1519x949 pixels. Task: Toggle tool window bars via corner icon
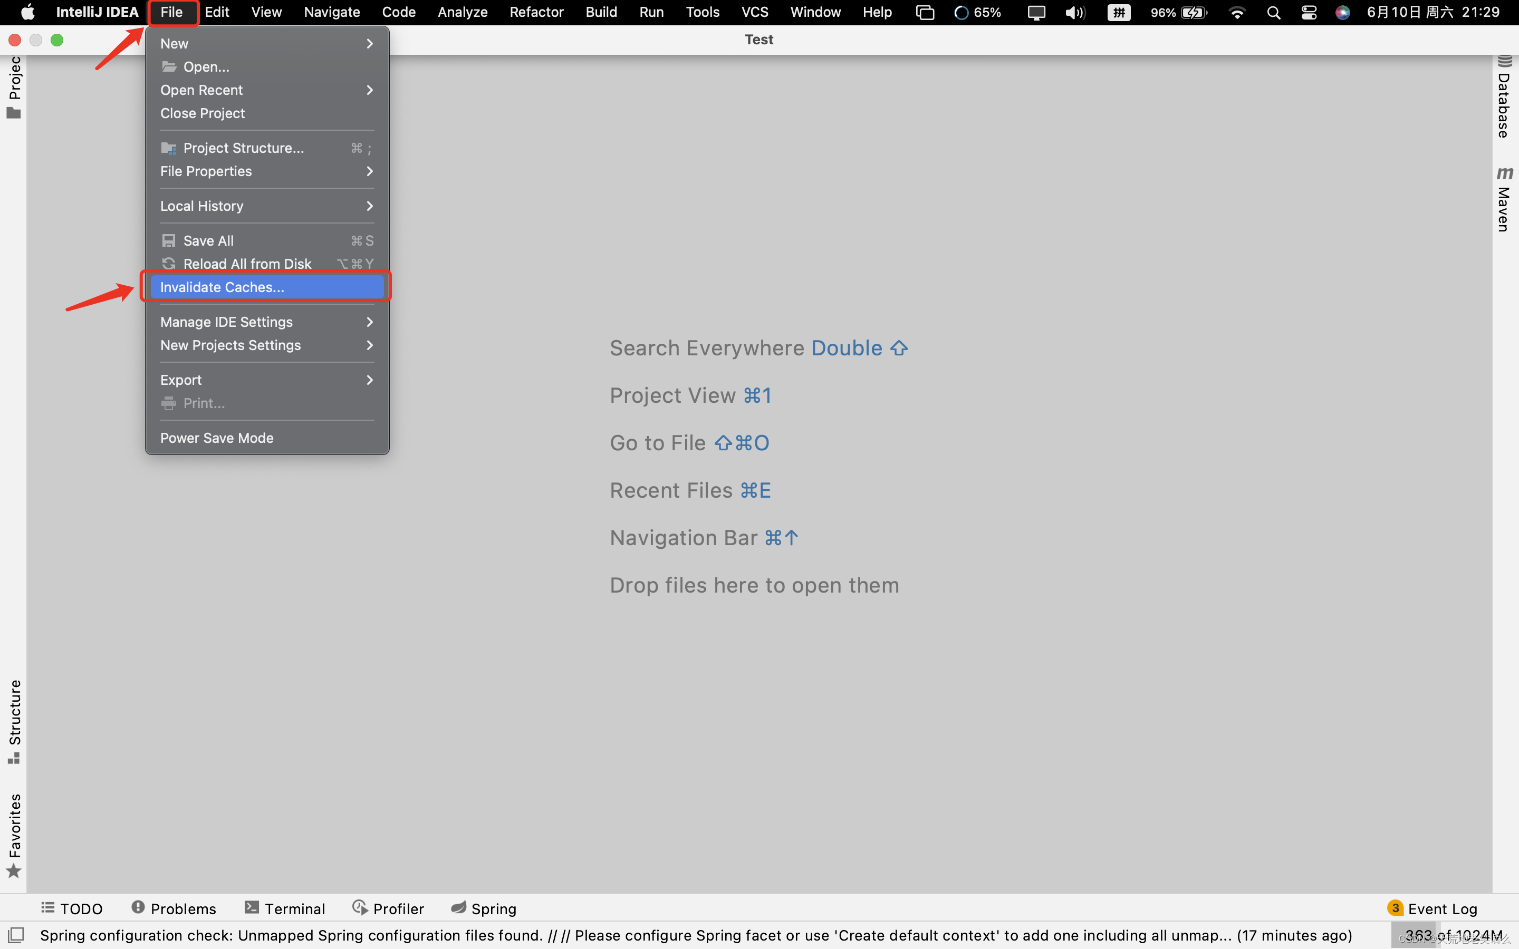point(16,935)
